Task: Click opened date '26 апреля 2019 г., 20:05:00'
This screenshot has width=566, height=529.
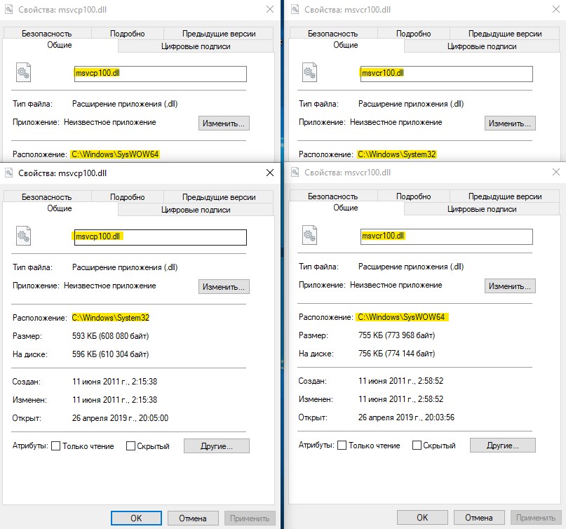Action: point(120,417)
